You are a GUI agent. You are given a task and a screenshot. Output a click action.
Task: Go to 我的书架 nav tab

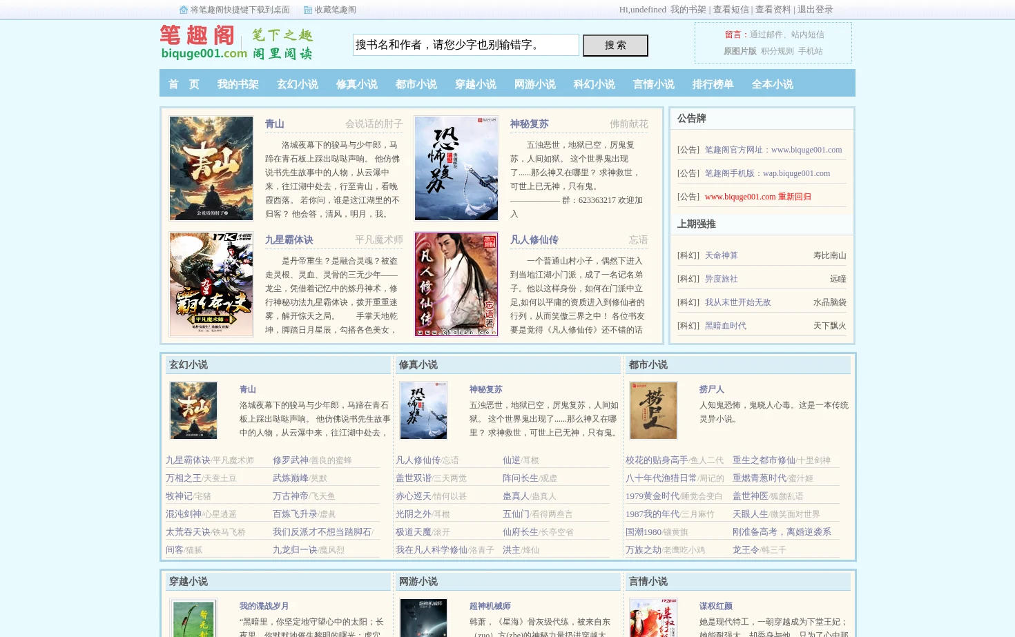point(238,84)
